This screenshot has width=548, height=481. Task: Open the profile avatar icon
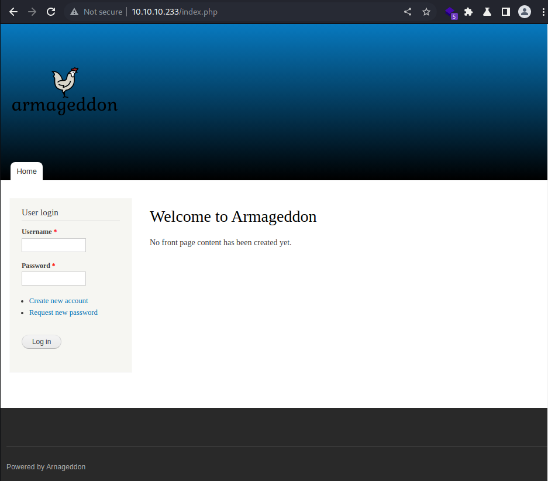524,12
